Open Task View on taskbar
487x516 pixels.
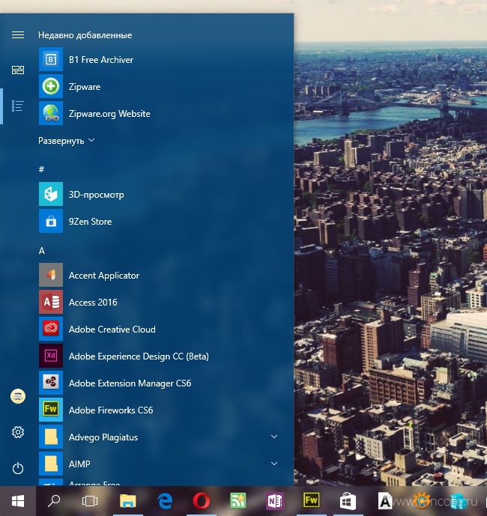coord(90,501)
